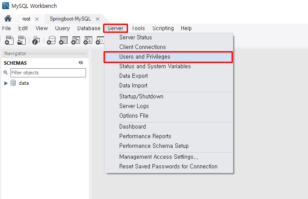Image resolution: width=308 pixels, height=199 pixels.
Task: Close the Springboot-MySQL tab
Action: click(97, 19)
